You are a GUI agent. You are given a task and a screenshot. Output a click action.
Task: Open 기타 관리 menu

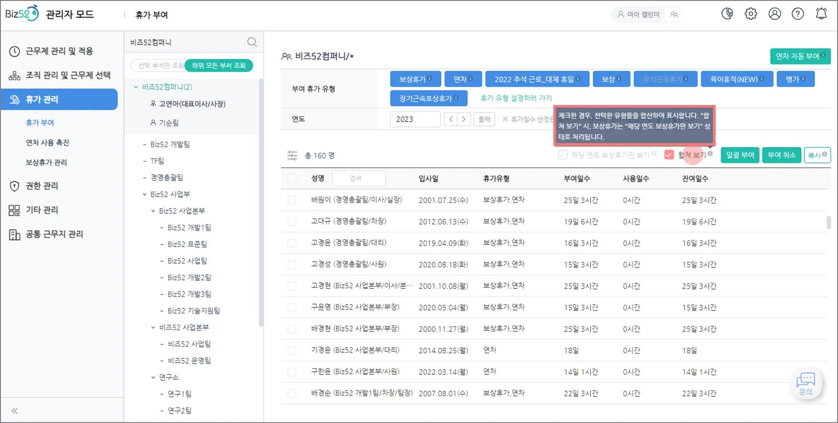point(42,210)
